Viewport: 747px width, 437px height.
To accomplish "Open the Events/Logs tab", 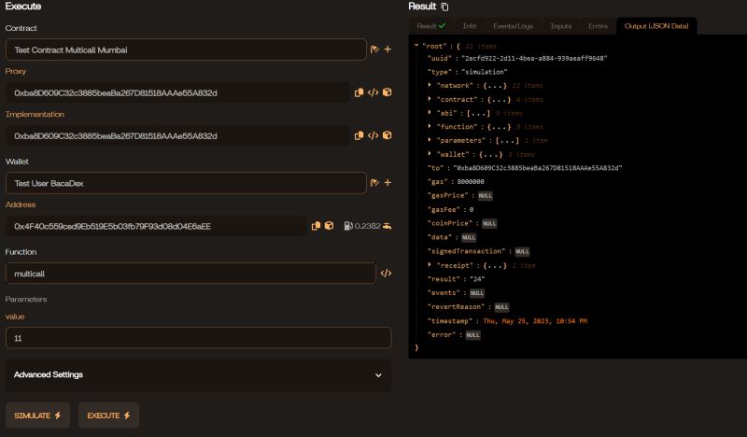I will (513, 26).
